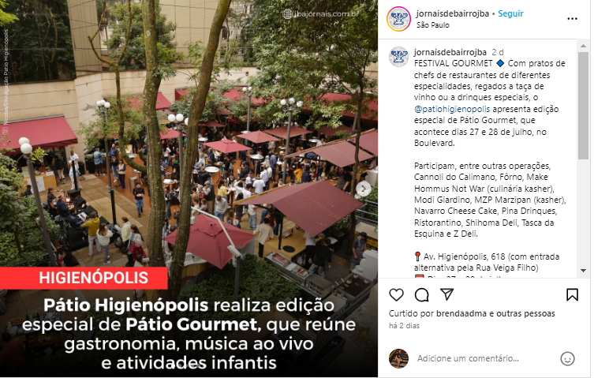594x378 pixels.
Task: Click the caption scrollbar down arrow
Action: click(x=583, y=271)
